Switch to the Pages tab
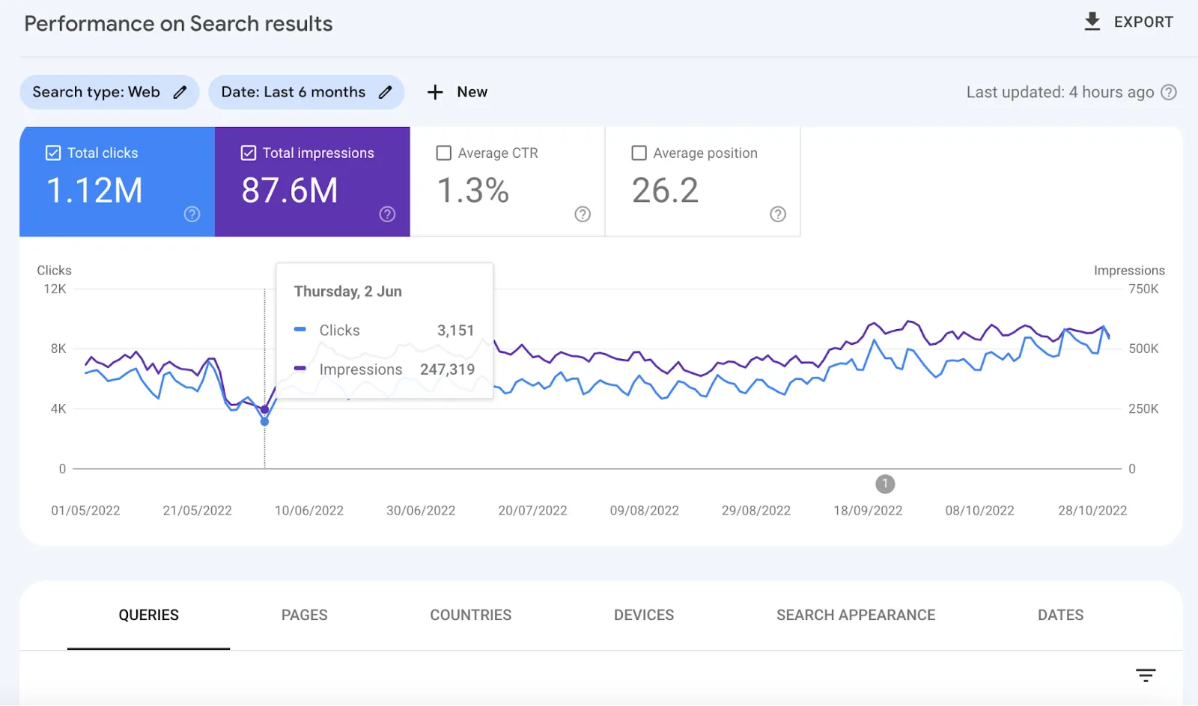The image size is (1198, 706). (x=304, y=615)
